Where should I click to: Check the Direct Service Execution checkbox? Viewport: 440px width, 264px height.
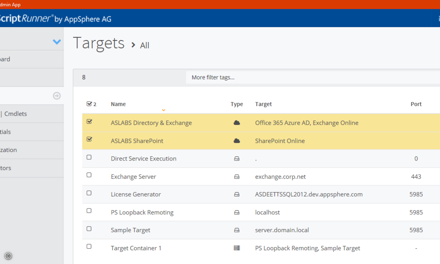point(89,157)
